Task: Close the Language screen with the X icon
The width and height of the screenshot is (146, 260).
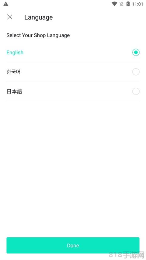Action: pyautogui.click(x=10, y=17)
